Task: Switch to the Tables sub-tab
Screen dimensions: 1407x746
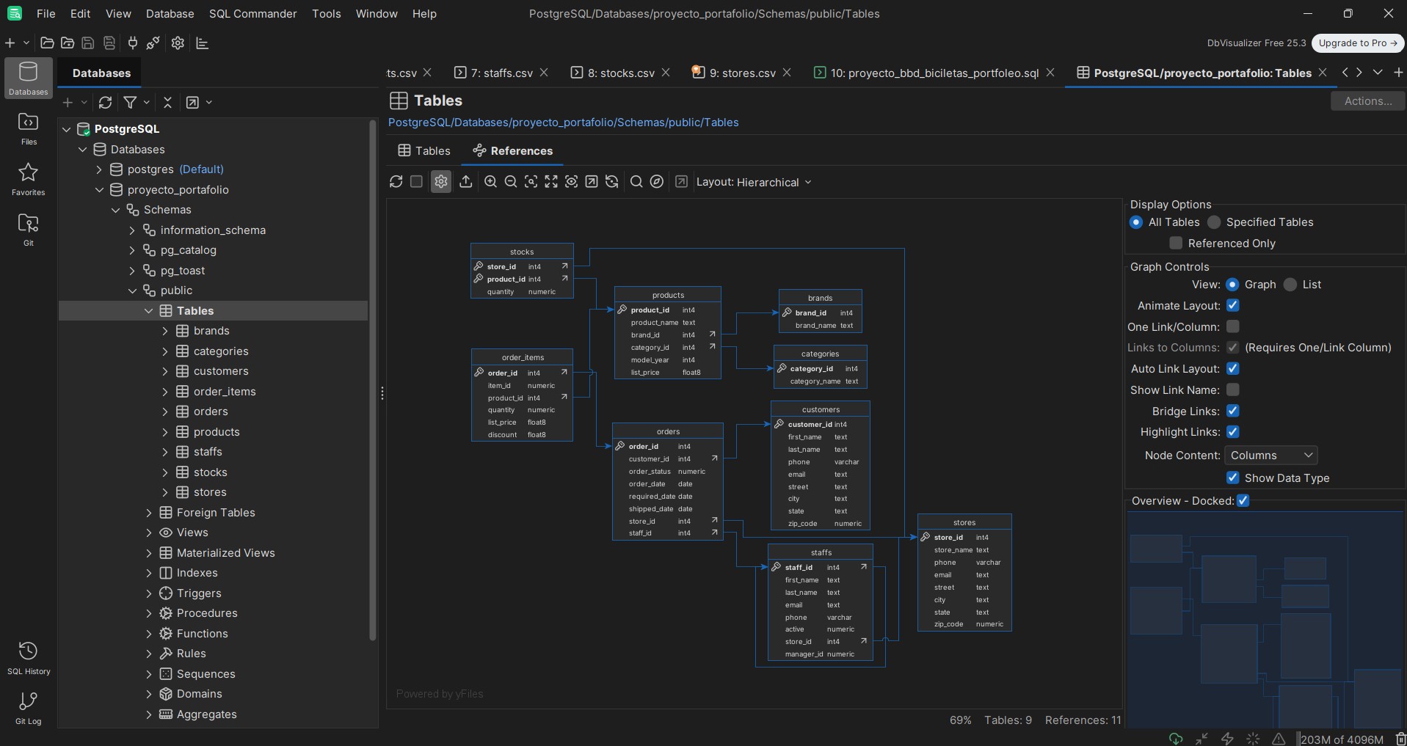Action: [x=424, y=151]
